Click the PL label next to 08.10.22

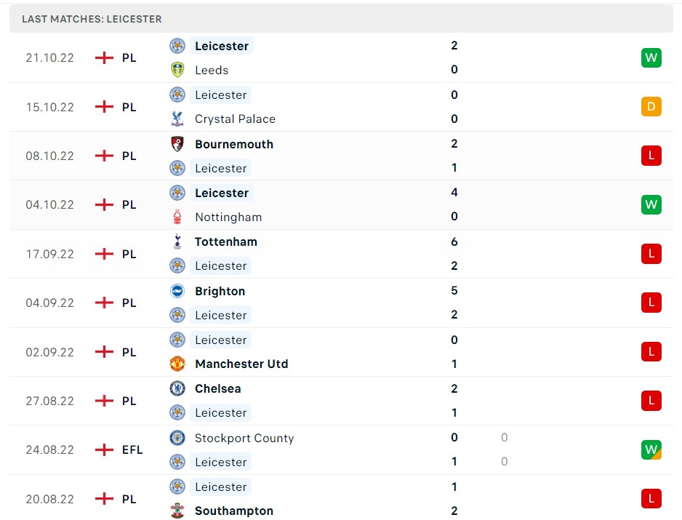point(129,156)
